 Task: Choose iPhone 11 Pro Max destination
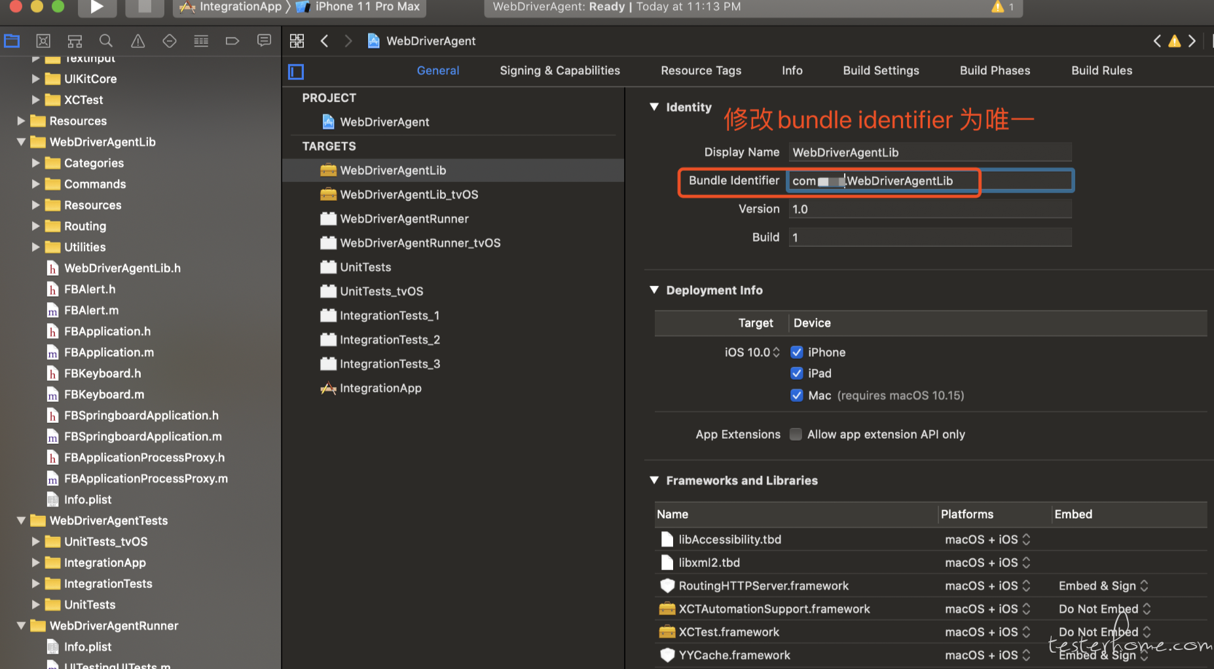pos(359,7)
